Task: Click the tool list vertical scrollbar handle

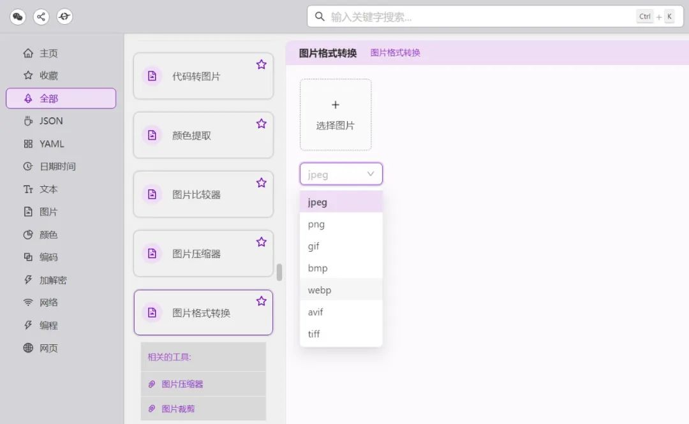Action: click(x=279, y=272)
